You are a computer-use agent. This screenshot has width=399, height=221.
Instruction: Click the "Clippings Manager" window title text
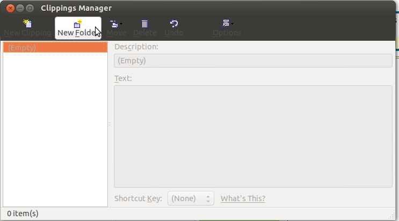76,8
